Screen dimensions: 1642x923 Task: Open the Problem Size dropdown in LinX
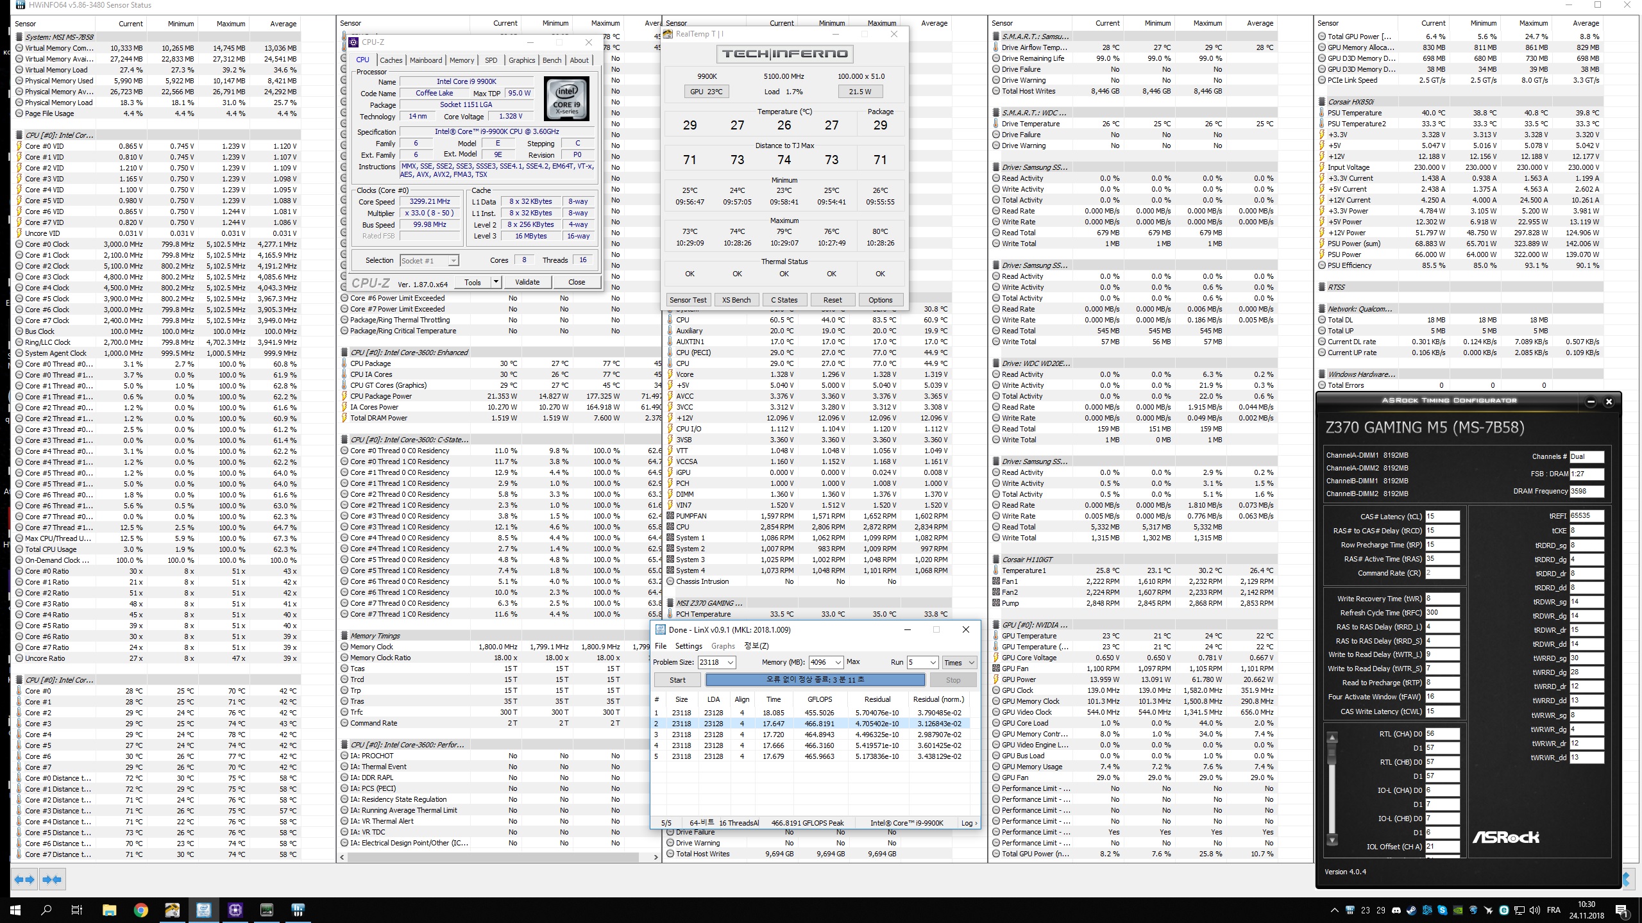(x=731, y=662)
